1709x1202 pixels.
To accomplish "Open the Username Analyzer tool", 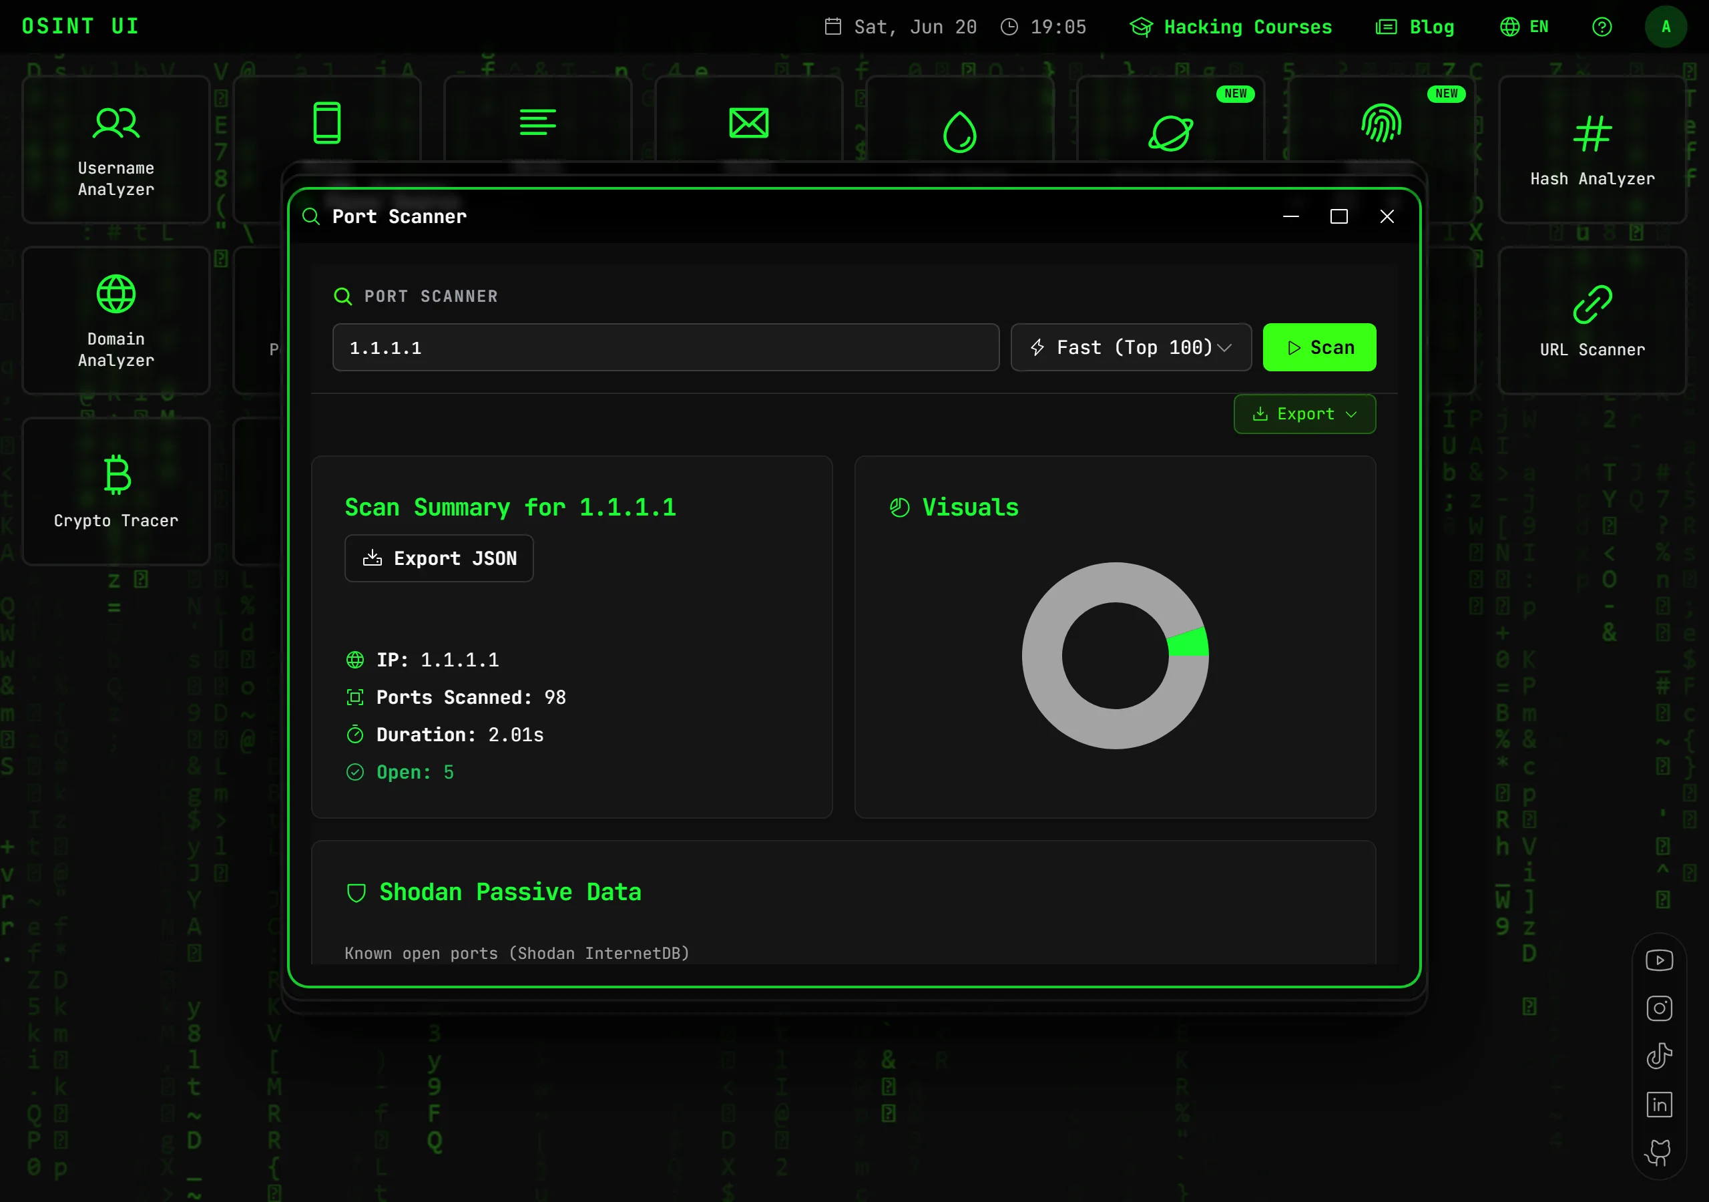I will coord(116,149).
